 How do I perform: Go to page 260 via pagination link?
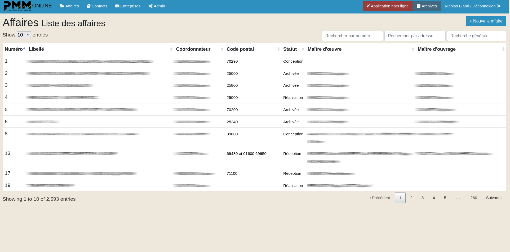tap(474, 198)
